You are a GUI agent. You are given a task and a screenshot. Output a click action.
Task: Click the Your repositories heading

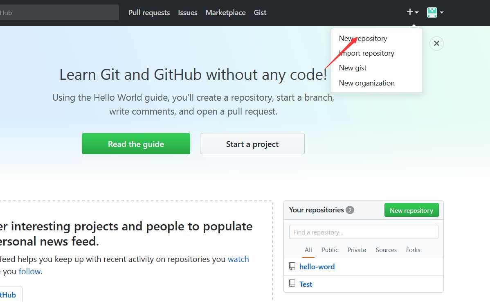(316, 210)
